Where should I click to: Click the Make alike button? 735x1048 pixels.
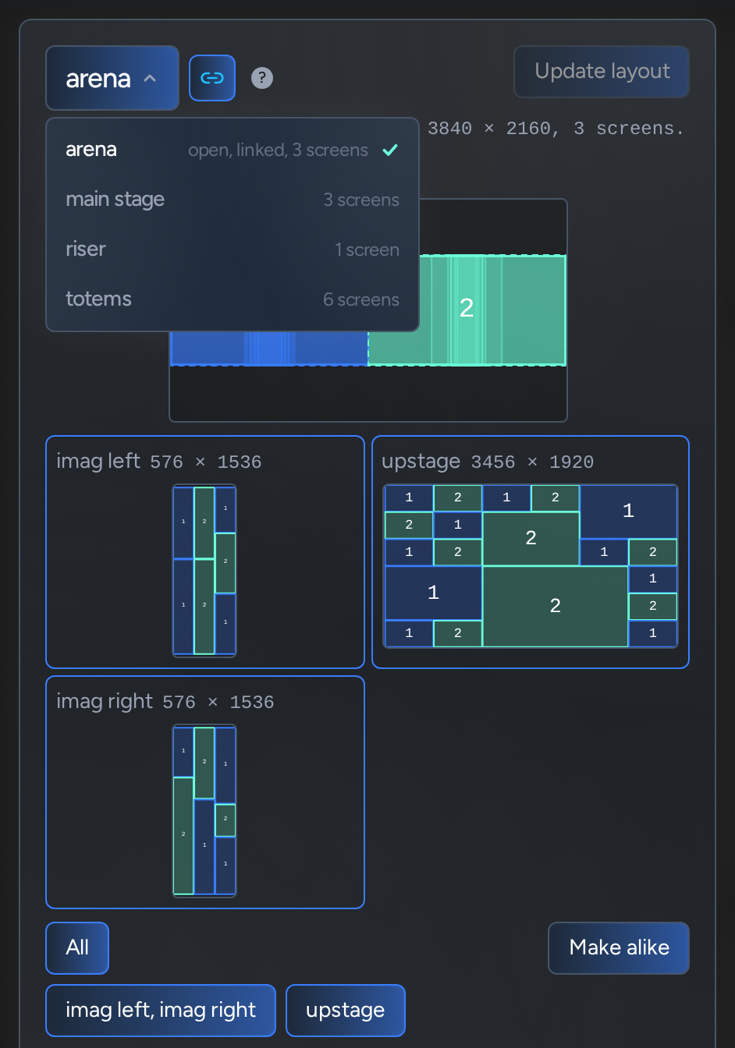[619, 948]
